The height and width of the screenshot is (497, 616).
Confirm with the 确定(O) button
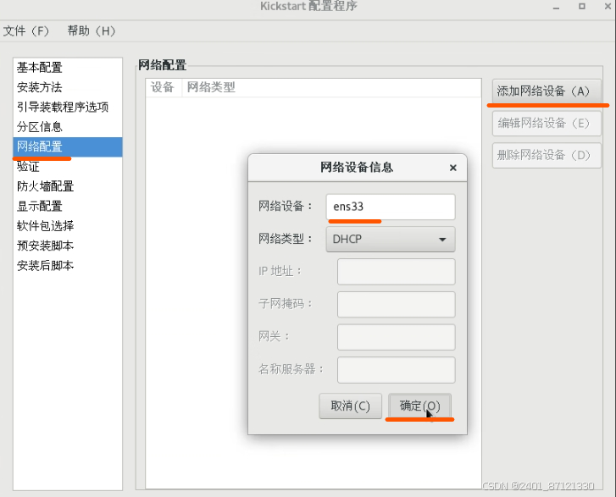tap(419, 406)
